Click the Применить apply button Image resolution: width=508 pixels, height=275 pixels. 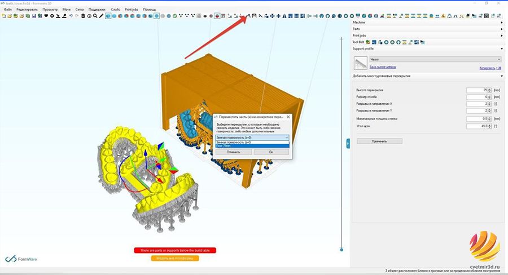tap(379, 141)
